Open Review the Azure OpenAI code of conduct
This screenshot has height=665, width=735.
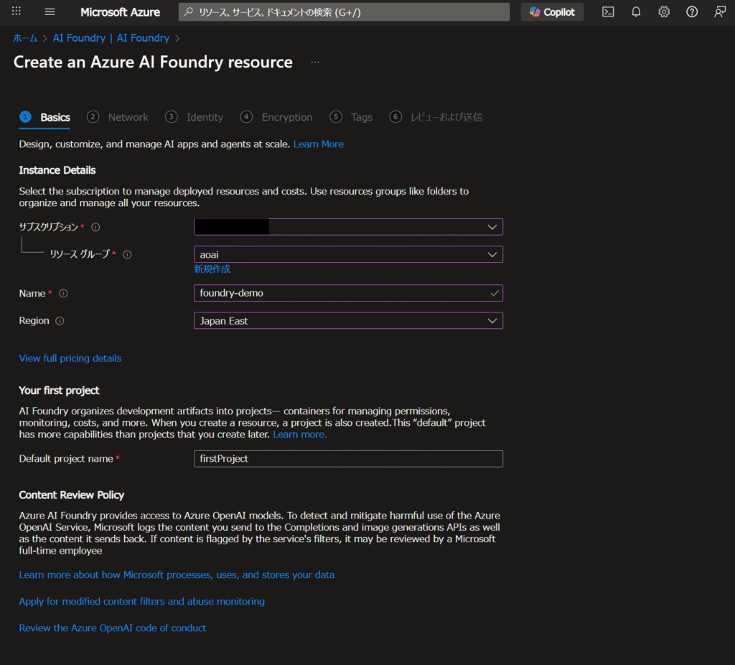pyautogui.click(x=113, y=628)
